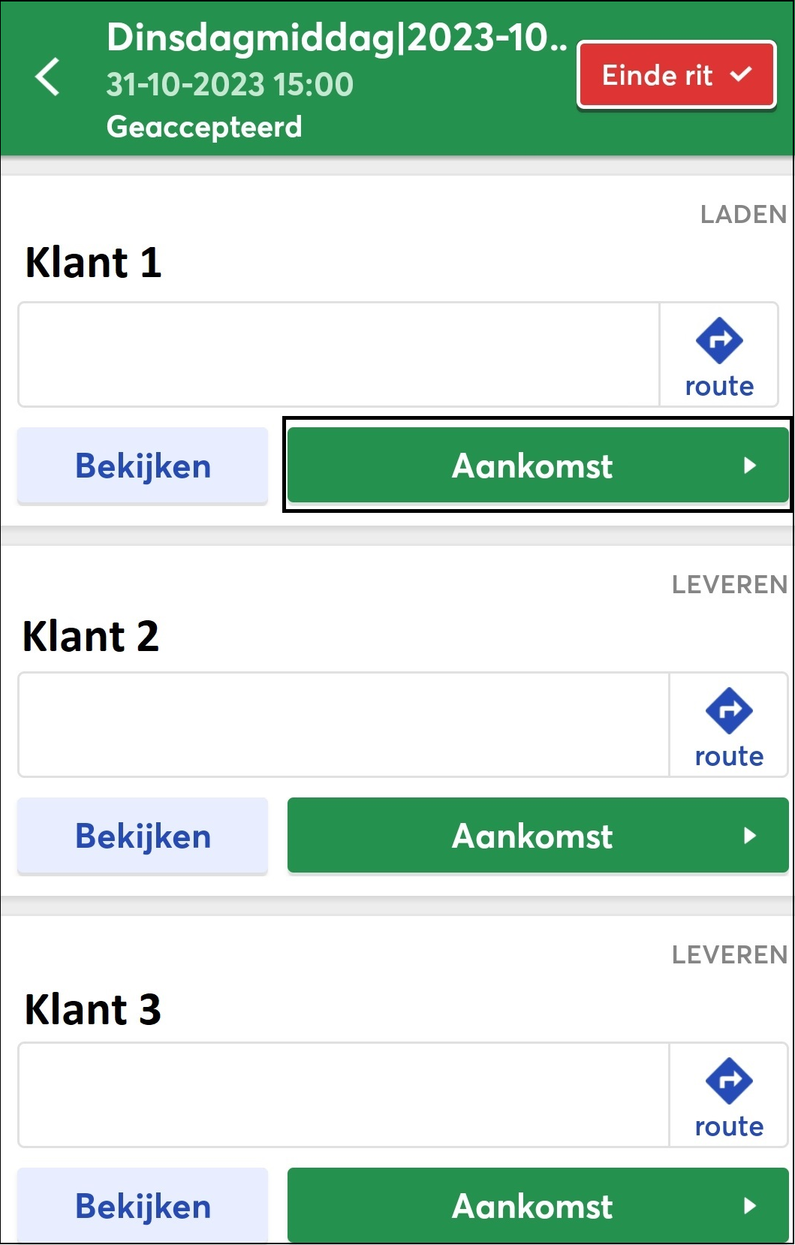View details with Bekijken for Klant 2
The width and height of the screenshot is (795, 1245).
143,836
